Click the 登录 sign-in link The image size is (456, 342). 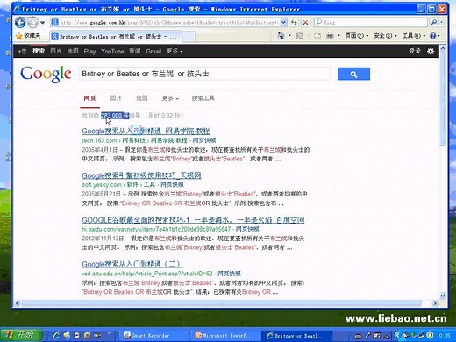pos(415,51)
